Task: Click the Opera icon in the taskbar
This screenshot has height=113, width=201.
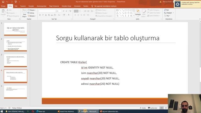Action: pyautogui.click(x=33, y=111)
